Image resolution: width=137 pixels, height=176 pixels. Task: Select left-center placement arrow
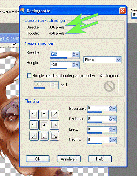(x=34, y=125)
